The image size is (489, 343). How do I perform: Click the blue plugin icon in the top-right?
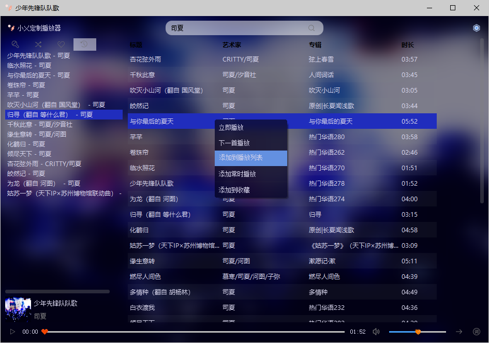click(476, 28)
